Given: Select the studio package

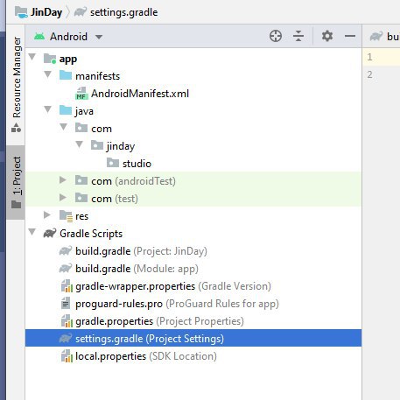Looking at the screenshot, I should tap(137, 164).
